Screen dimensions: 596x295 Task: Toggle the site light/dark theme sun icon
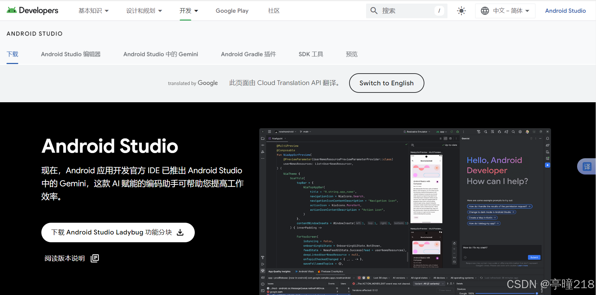461,11
